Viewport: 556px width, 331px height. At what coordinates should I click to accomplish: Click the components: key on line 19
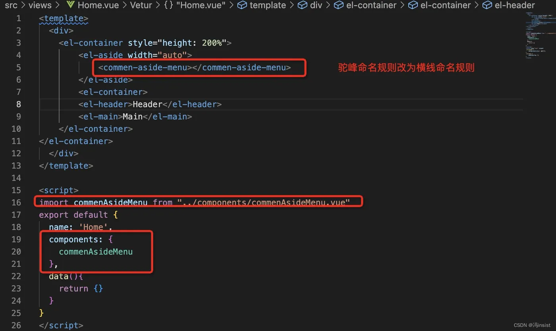pyautogui.click(x=76, y=239)
